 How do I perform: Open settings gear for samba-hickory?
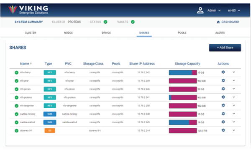(x=223, y=114)
